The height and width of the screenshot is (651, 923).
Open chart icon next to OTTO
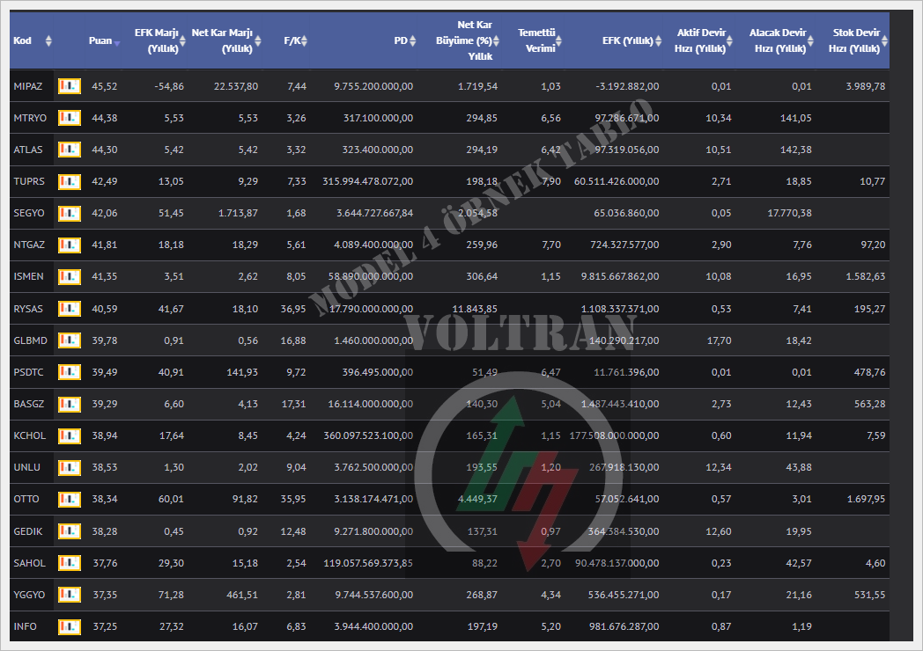coord(70,499)
